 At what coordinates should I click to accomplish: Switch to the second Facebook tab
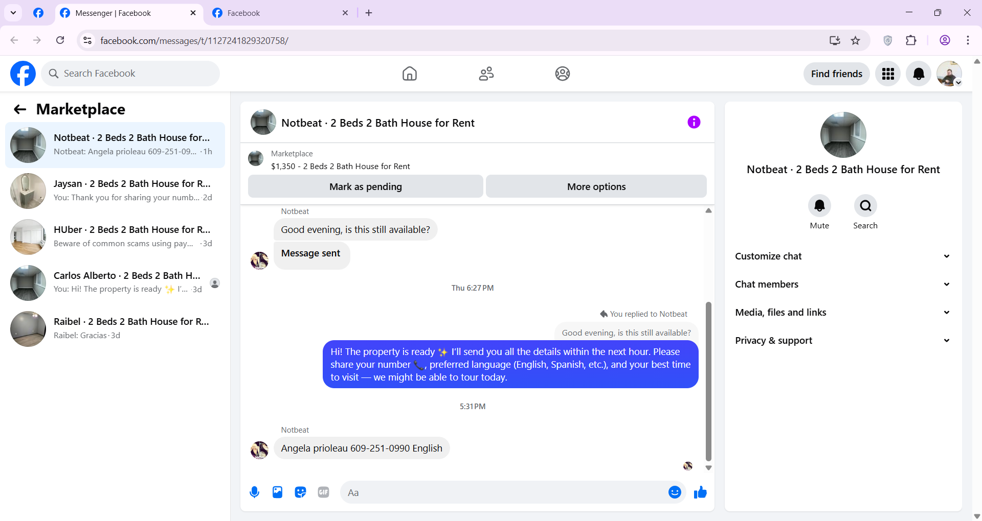coord(280,13)
